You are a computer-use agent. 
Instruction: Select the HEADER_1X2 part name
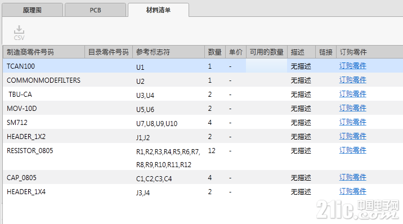coord(26,137)
